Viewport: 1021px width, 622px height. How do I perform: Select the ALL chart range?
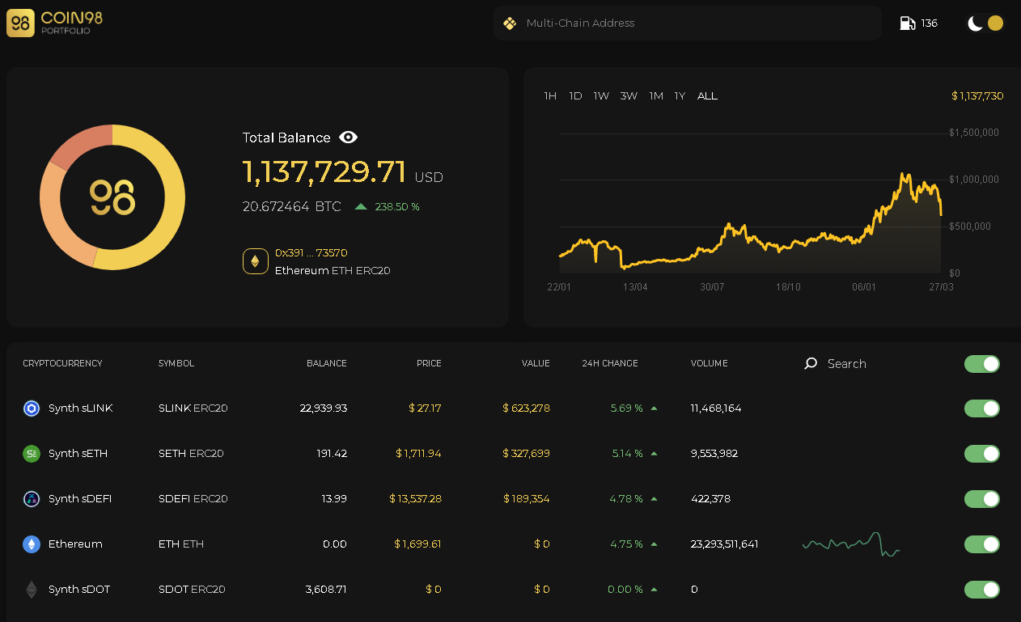[x=707, y=96]
